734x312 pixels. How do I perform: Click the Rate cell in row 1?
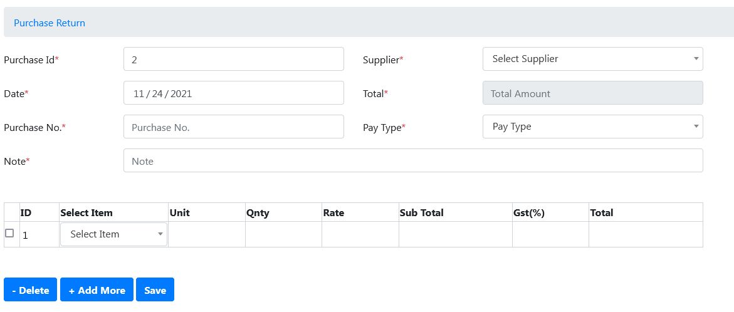(360, 234)
